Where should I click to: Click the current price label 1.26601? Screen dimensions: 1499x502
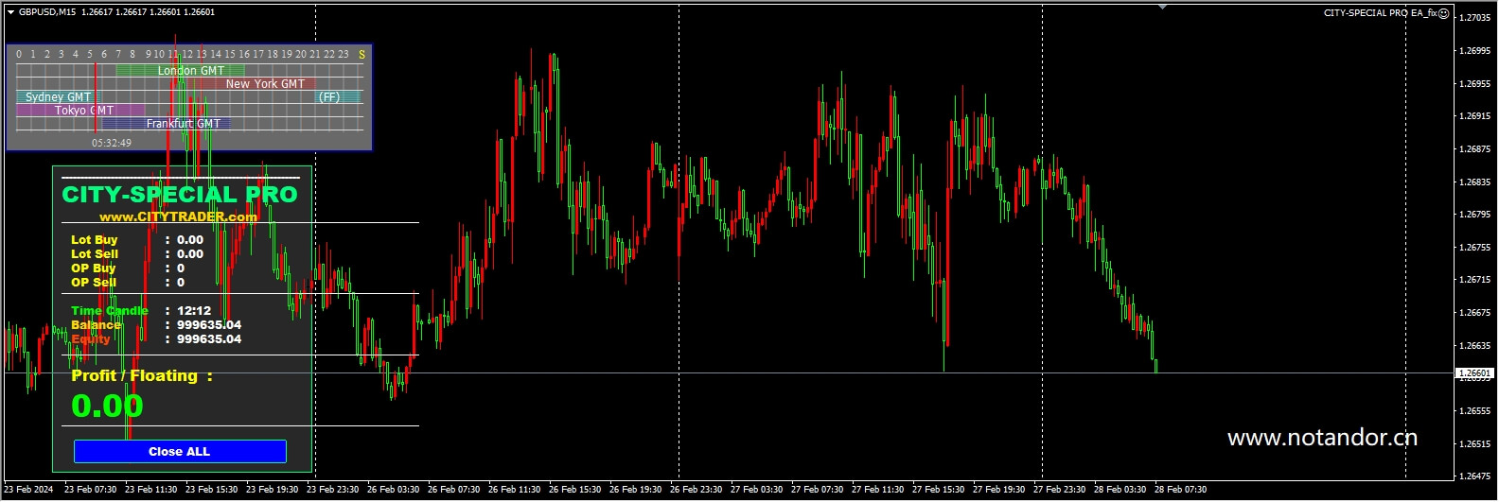(1474, 373)
